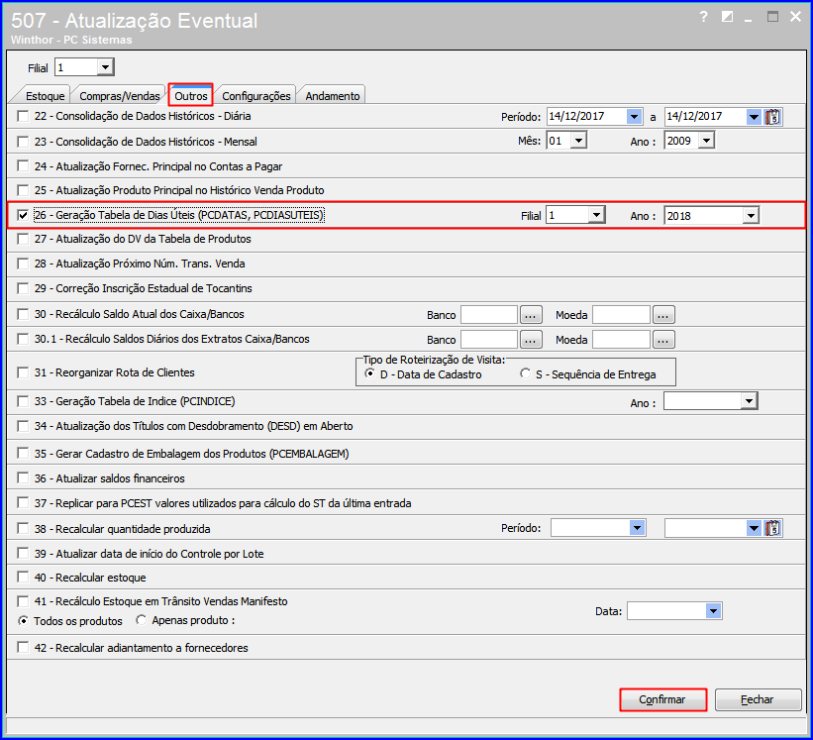Image resolution: width=813 pixels, height=740 pixels.
Task: Click the Confirmar button
Action: pos(662,699)
